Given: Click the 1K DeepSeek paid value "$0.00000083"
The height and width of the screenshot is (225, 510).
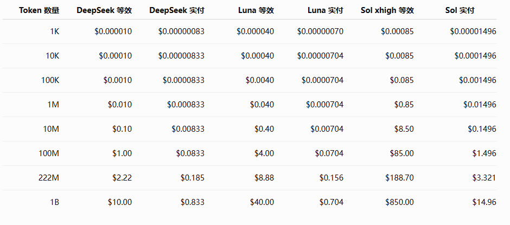Looking at the screenshot, I should point(182,31).
